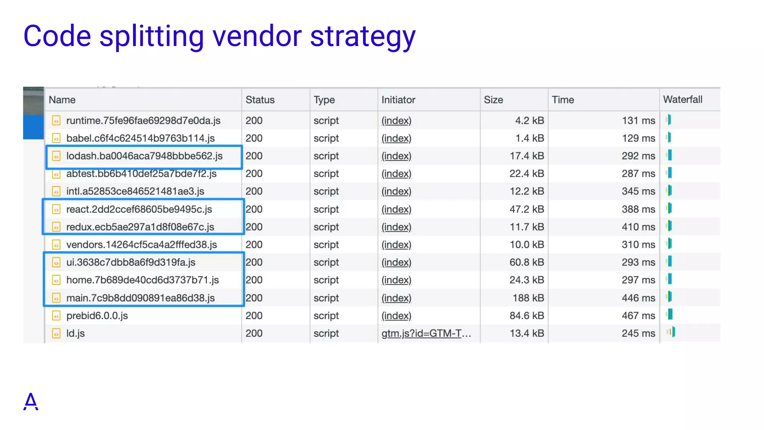The image size is (764, 430).
Task: Click the script file icon for main.7c9b8dd090891ea86d38.js
Action: [x=56, y=298]
